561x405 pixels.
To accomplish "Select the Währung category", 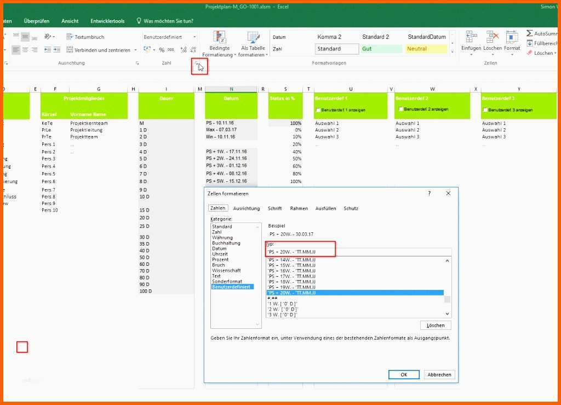I will tap(222, 237).
